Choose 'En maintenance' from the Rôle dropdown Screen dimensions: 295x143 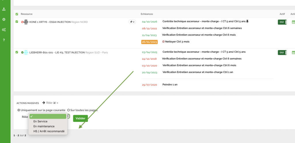(x=44, y=126)
